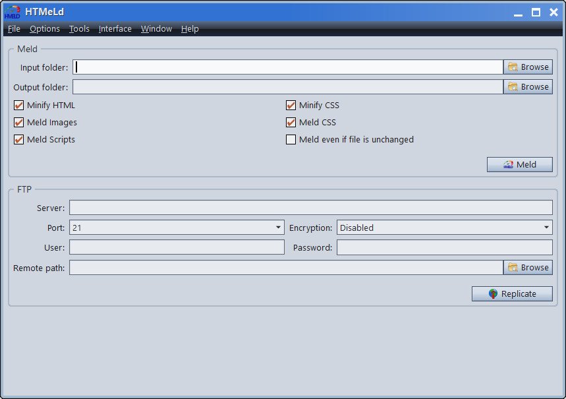Viewport: 566px width, 399px height.
Task: Expand the Port dropdown arrow
Action: point(278,228)
